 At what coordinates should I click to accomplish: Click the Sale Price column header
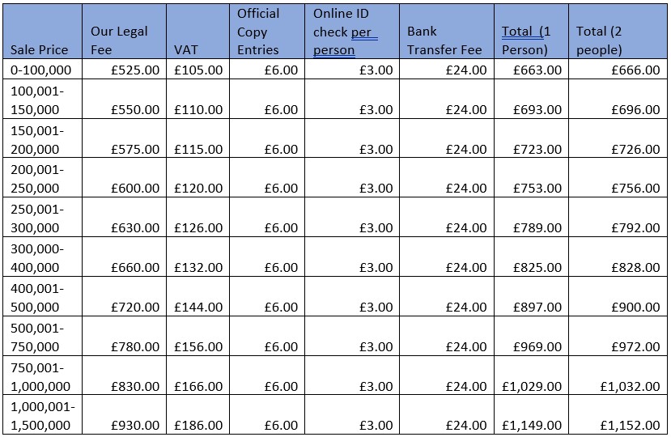click(42, 32)
